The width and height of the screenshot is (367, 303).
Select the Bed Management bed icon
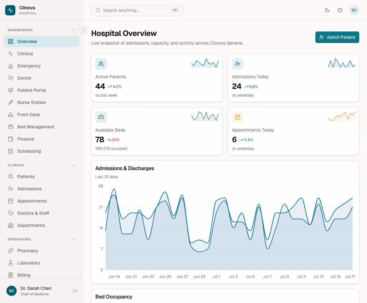(11, 127)
